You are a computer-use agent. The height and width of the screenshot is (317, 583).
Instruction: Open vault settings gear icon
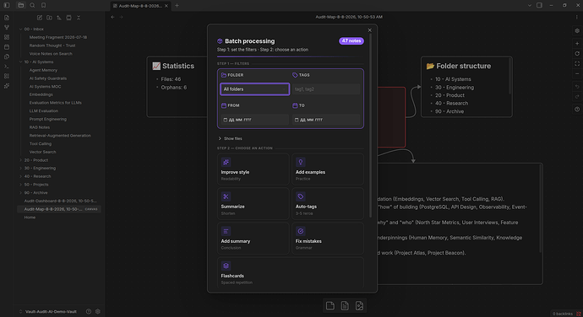tap(98, 311)
